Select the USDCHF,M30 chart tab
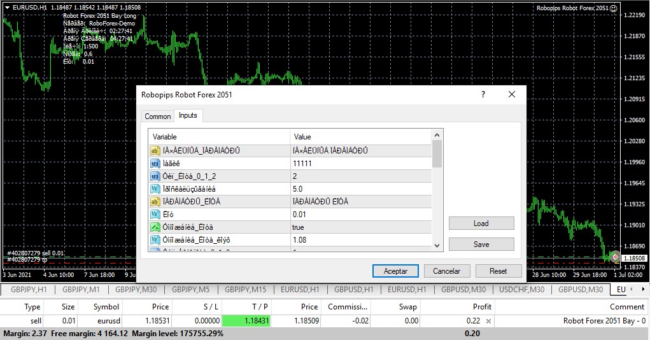The width and height of the screenshot is (650, 340). [520, 290]
